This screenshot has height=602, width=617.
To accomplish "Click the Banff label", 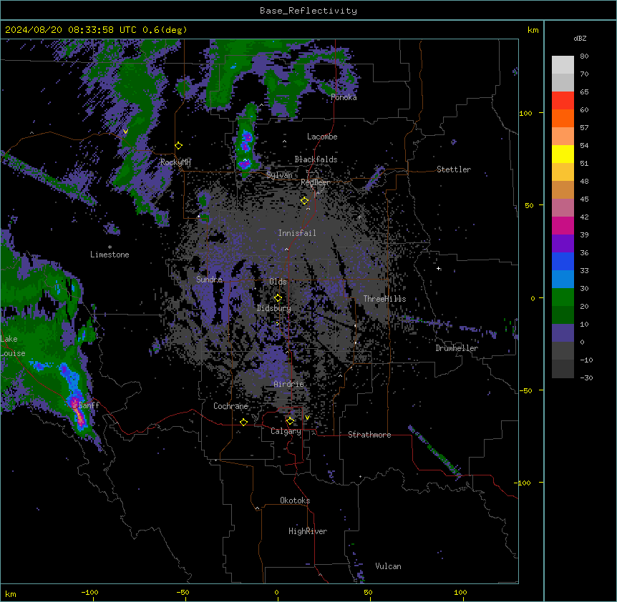I will pos(89,405).
